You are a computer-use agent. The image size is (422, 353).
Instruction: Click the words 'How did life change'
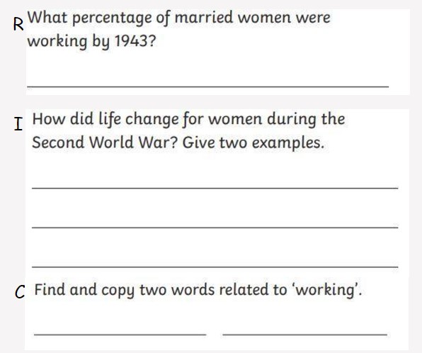[x=105, y=119]
